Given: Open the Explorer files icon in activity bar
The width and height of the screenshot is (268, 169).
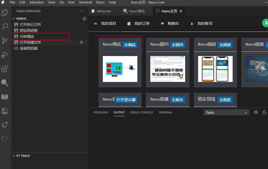Looking at the screenshot, I should tap(5, 13).
